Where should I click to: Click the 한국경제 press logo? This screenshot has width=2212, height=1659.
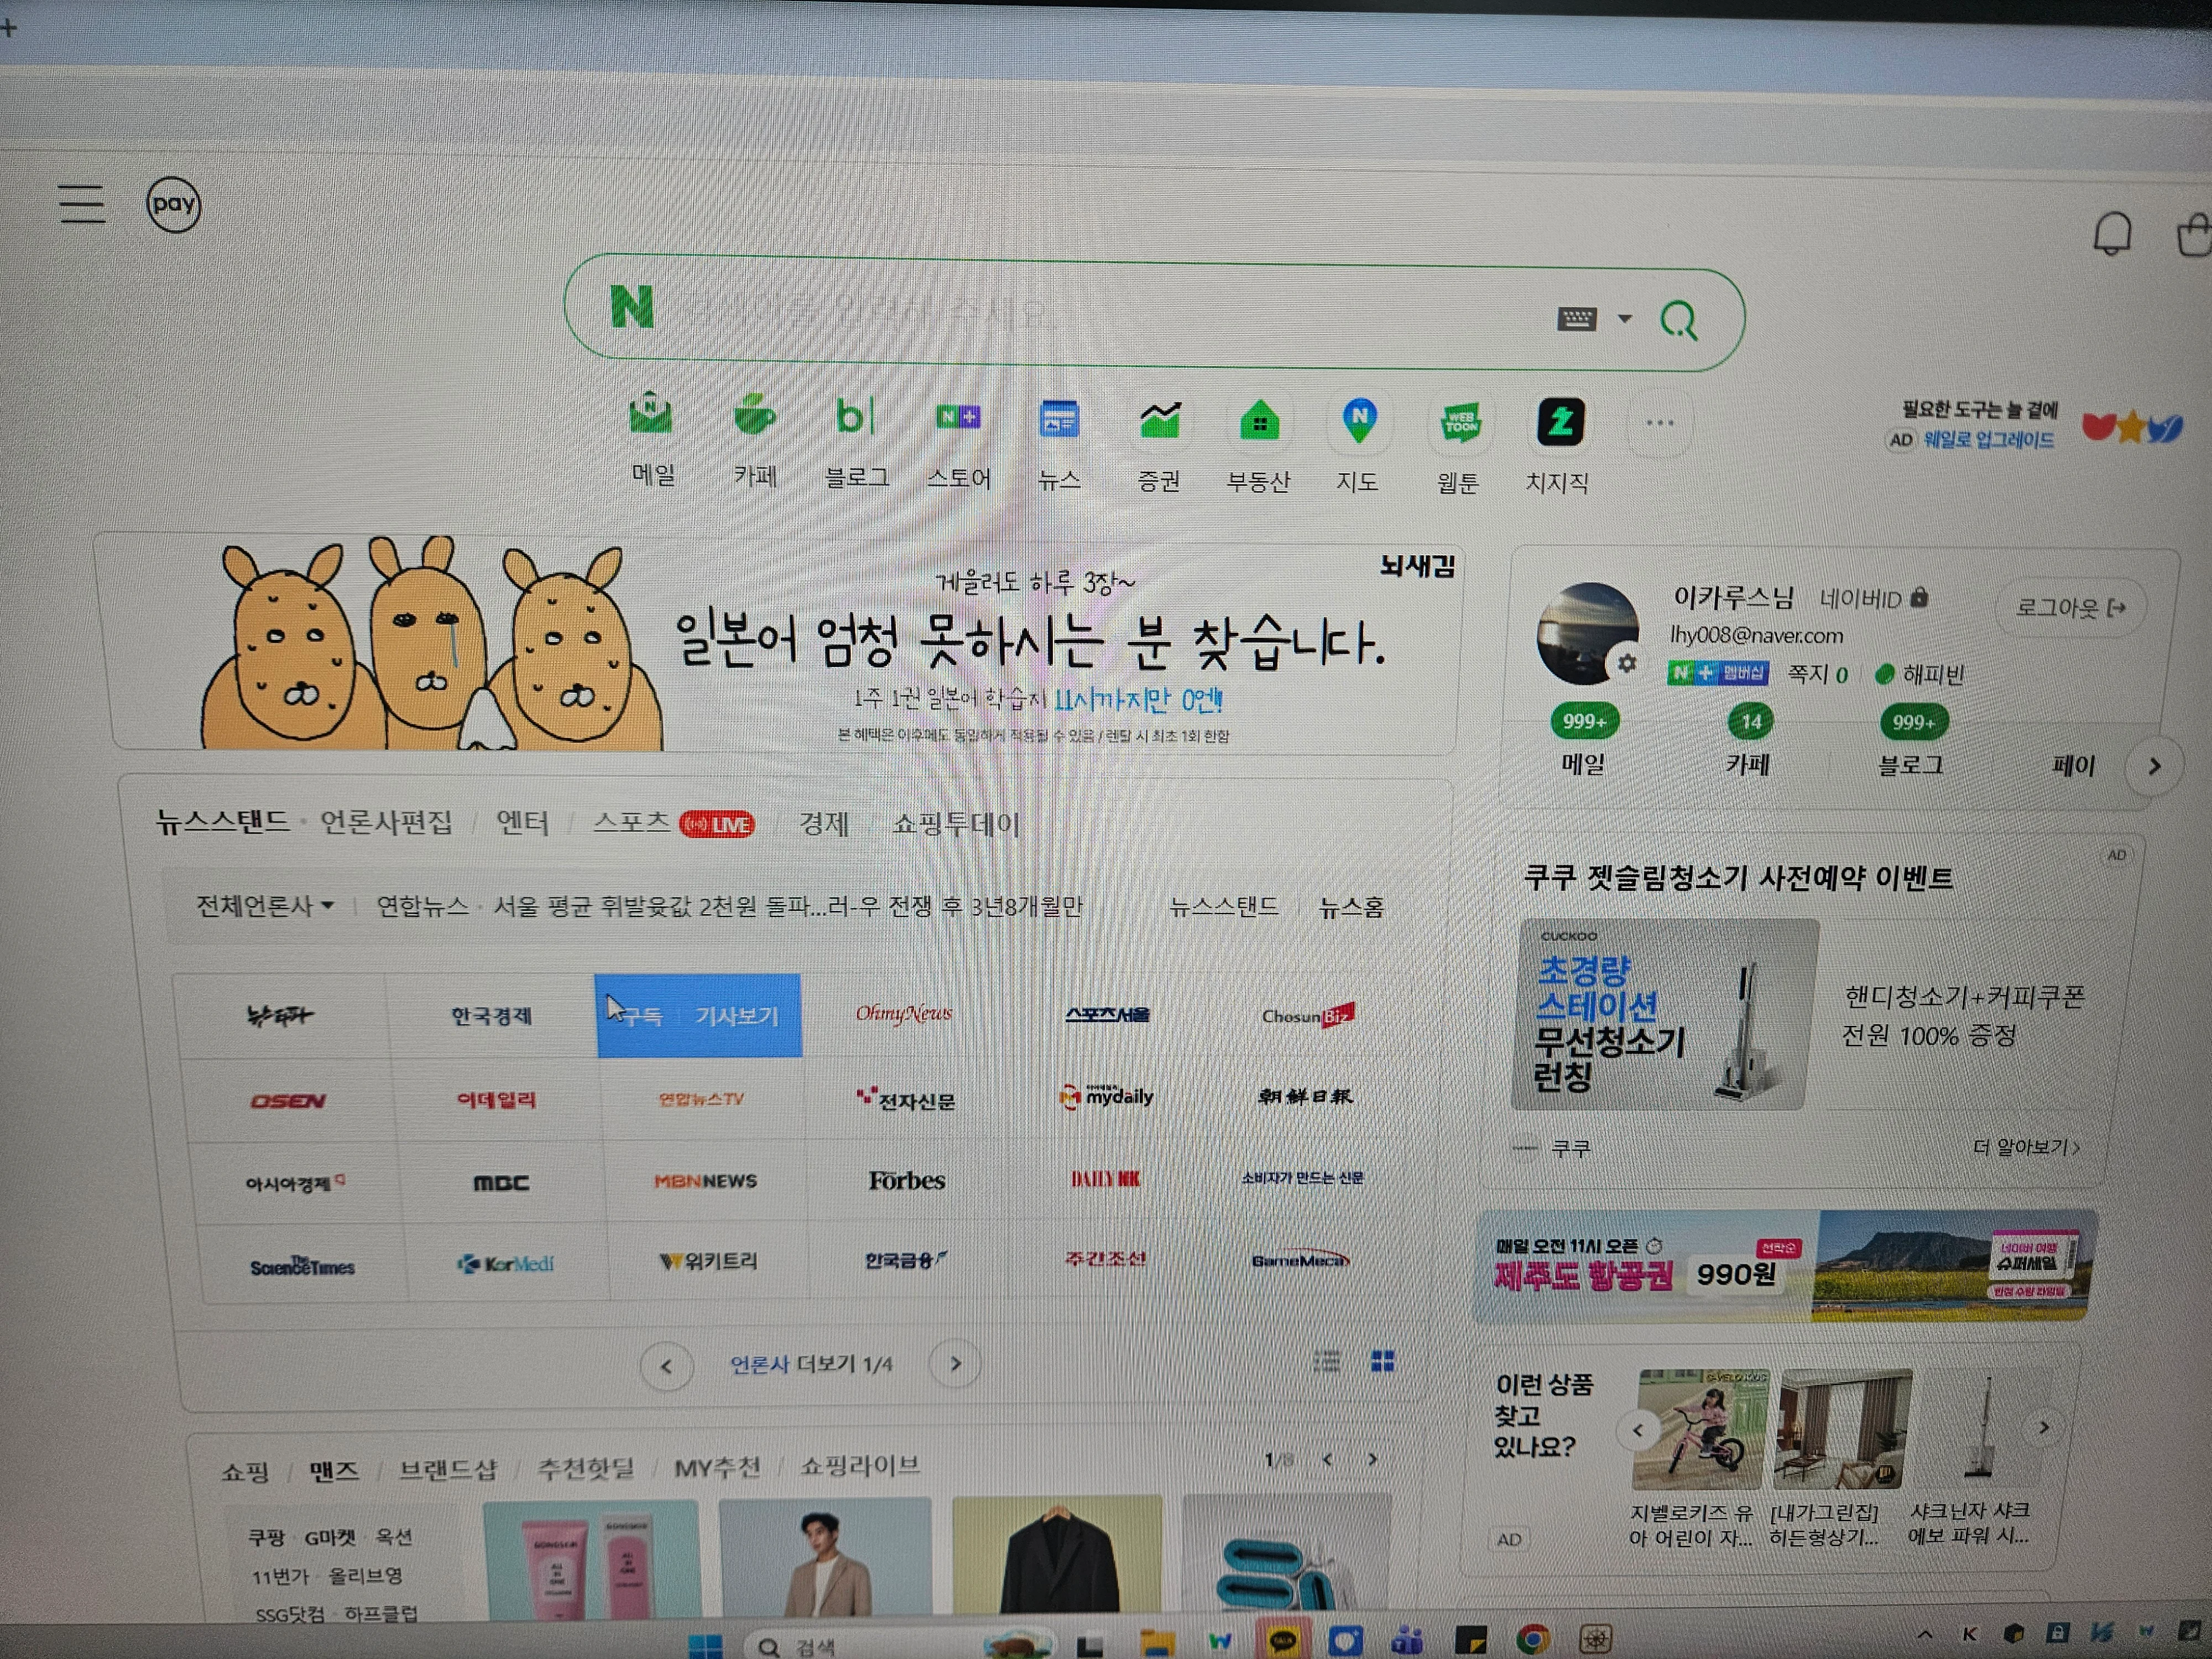coord(492,1016)
